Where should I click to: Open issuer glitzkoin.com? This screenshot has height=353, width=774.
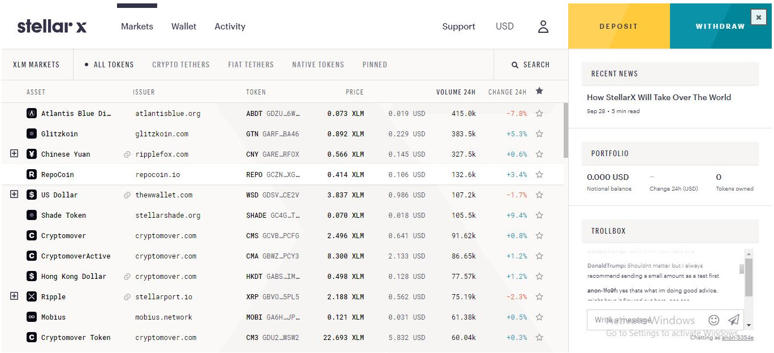point(163,134)
